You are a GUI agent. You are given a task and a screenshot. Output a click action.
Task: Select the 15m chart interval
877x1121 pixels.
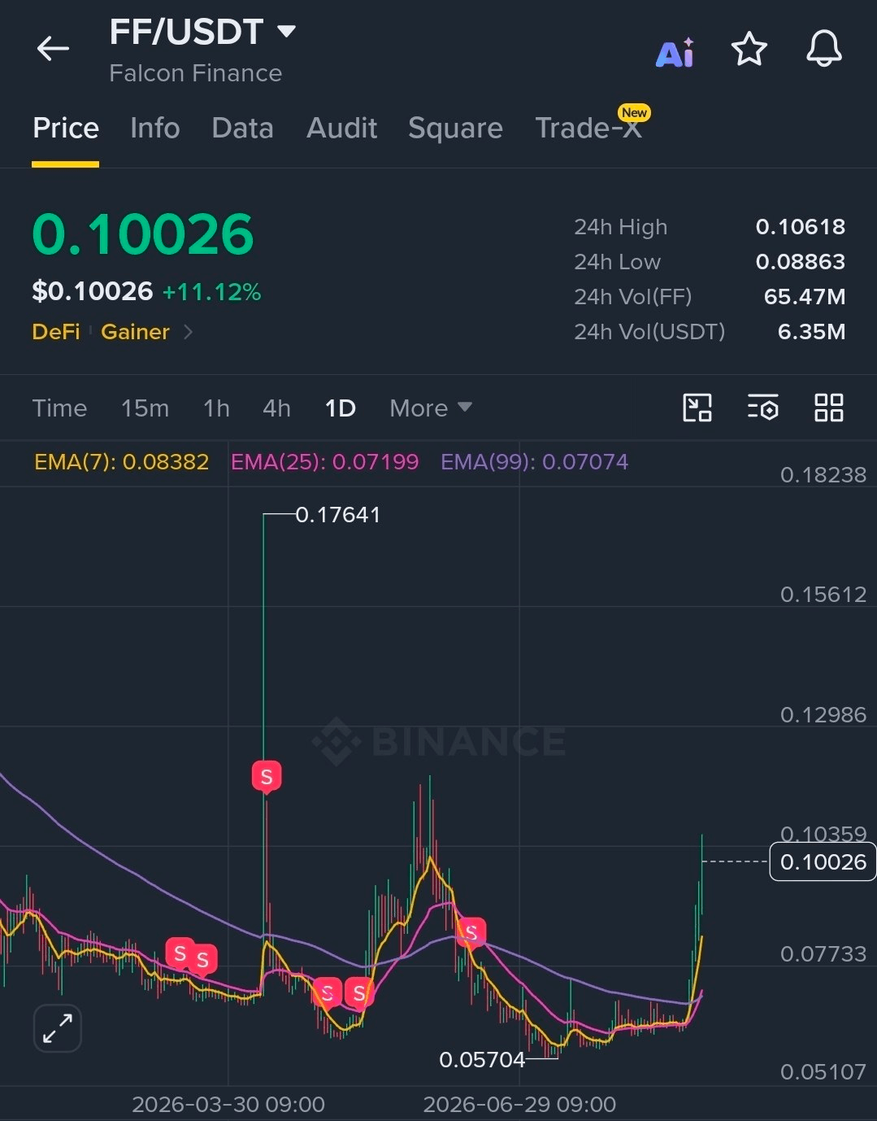click(145, 408)
